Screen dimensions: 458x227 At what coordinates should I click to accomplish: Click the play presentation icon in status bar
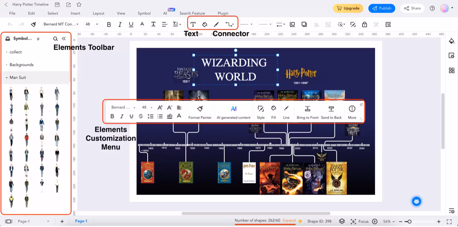375,222
